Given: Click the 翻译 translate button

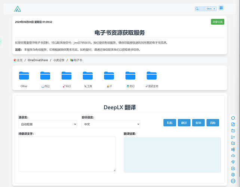Looking at the screenshot, I should (x=184, y=123).
